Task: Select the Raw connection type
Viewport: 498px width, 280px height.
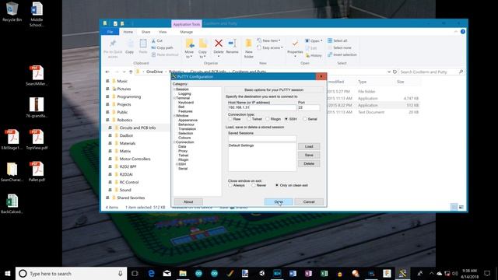Action: coord(230,119)
